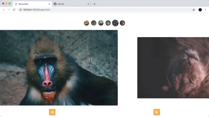Select the sixth reddish round thumbnail
This screenshot has height=117, width=209.
pyautogui.click(x=122, y=23)
